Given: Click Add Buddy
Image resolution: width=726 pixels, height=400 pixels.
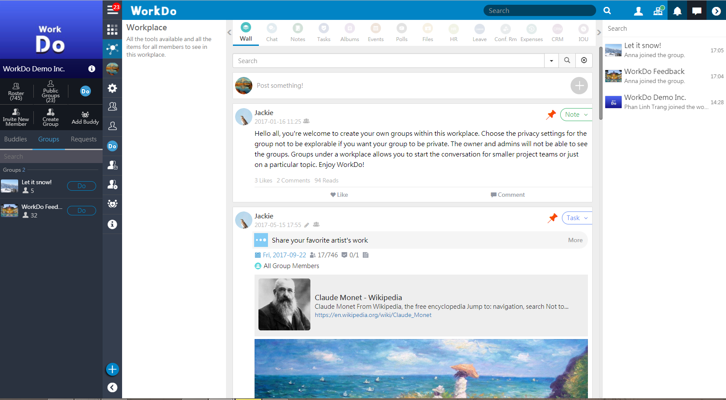Looking at the screenshot, I should (x=85, y=118).
